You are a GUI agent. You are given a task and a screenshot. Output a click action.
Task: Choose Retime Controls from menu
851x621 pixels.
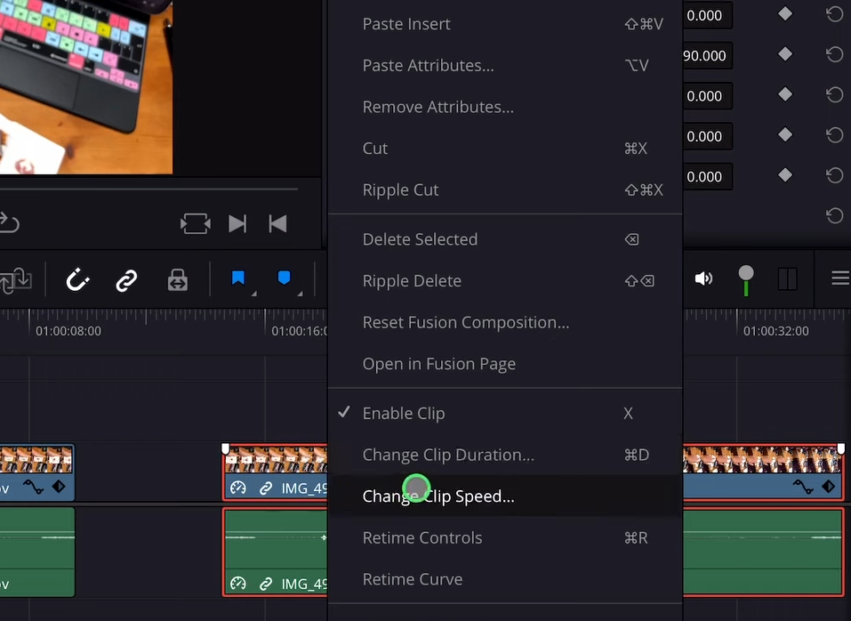click(505, 538)
